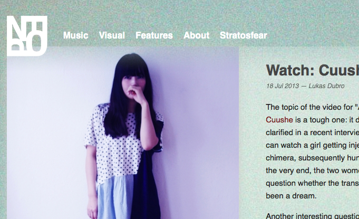This screenshot has width=359, height=219.
Task: Open the Music section
Action: (x=76, y=35)
